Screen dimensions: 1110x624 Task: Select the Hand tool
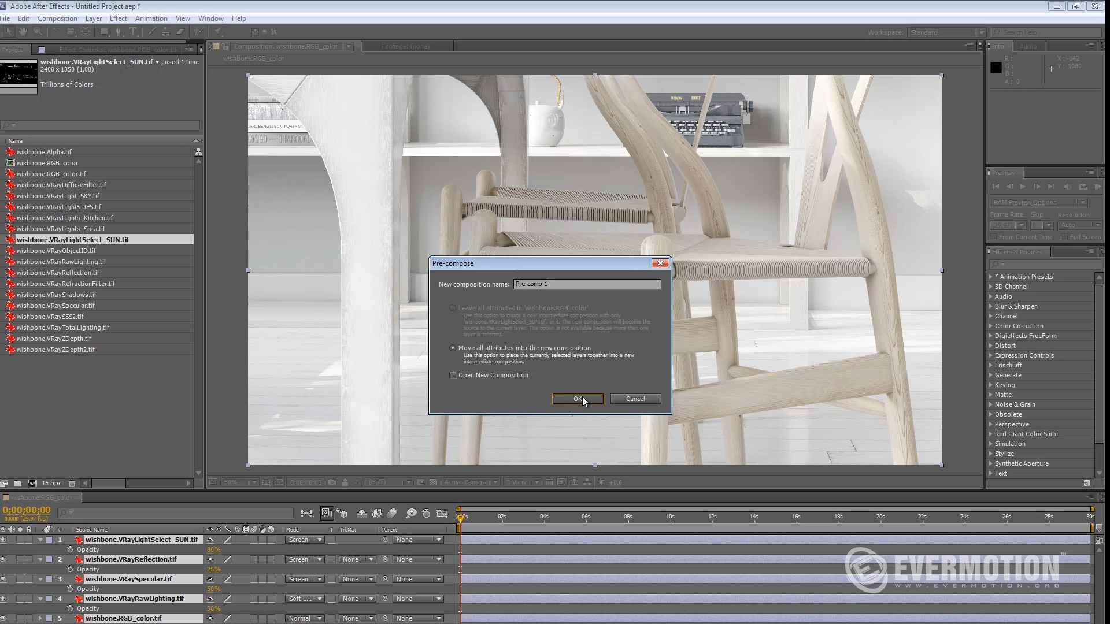(23, 32)
